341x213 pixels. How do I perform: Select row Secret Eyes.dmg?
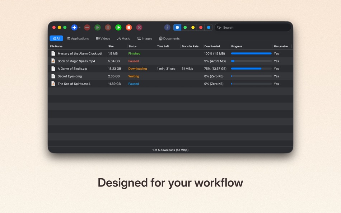click(x=170, y=76)
